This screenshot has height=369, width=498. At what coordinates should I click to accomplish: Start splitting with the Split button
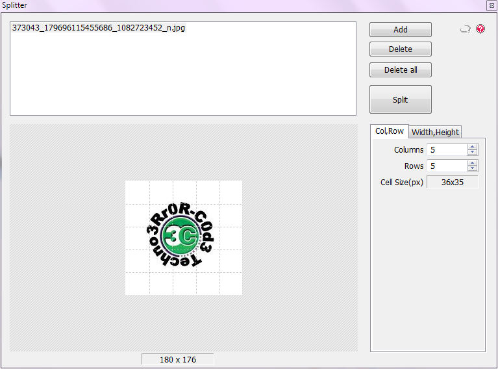coord(400,99)
